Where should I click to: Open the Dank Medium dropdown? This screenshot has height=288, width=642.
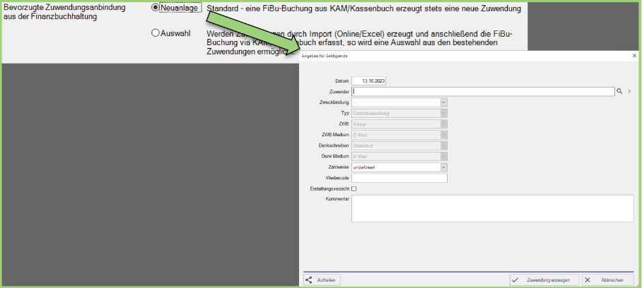coord(443,156)
